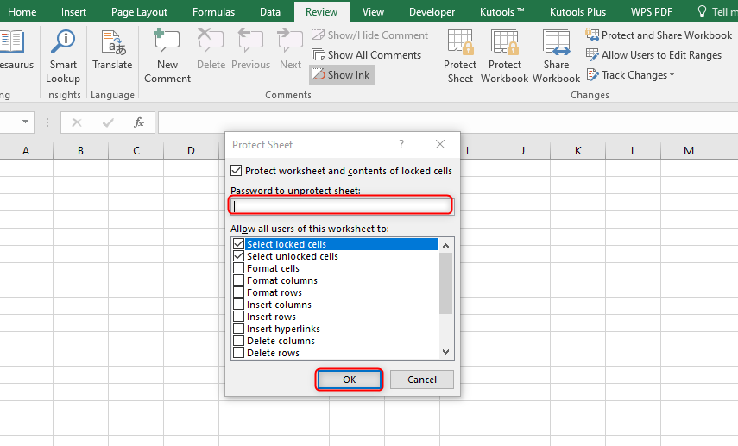
Task: Open the Kutools tab
Action: [501, 12]
